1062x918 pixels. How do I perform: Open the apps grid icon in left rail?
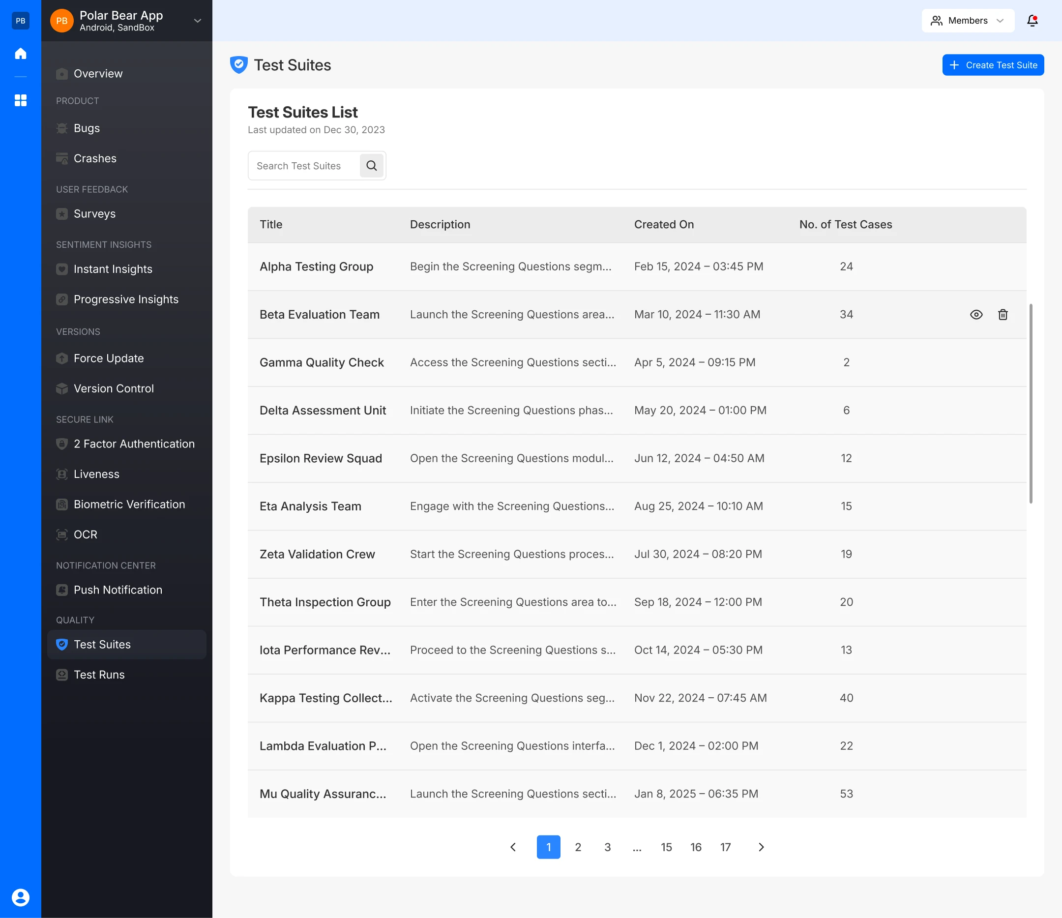21,100
